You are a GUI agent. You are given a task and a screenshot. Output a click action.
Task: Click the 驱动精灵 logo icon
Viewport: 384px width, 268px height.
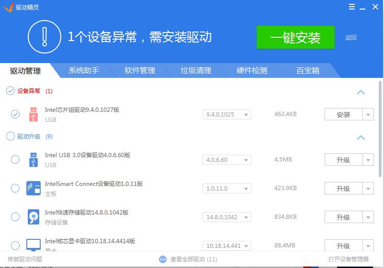[8, 7]
